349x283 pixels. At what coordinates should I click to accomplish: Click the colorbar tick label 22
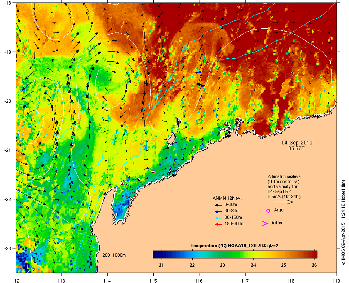(x=192, y=265)
